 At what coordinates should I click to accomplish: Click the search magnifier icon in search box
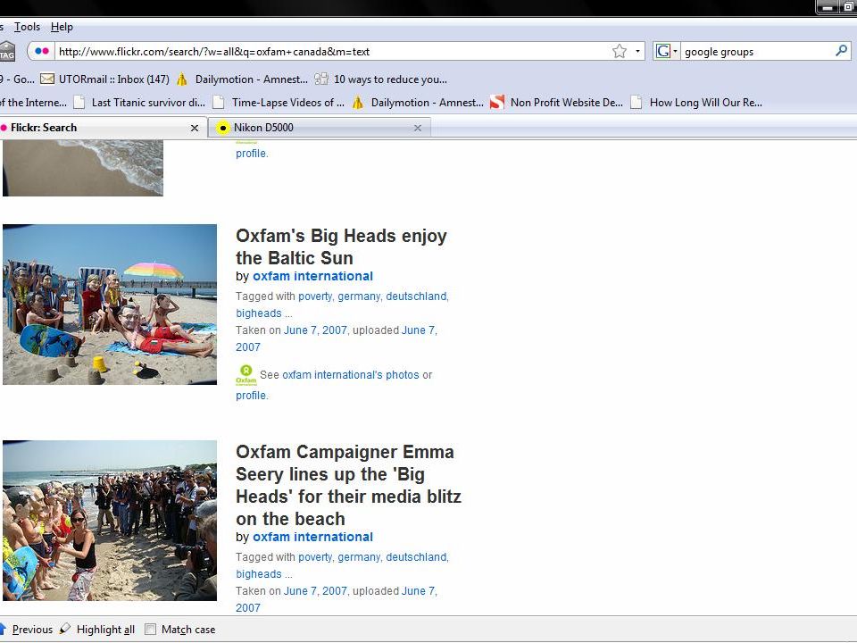pos(842,51)
